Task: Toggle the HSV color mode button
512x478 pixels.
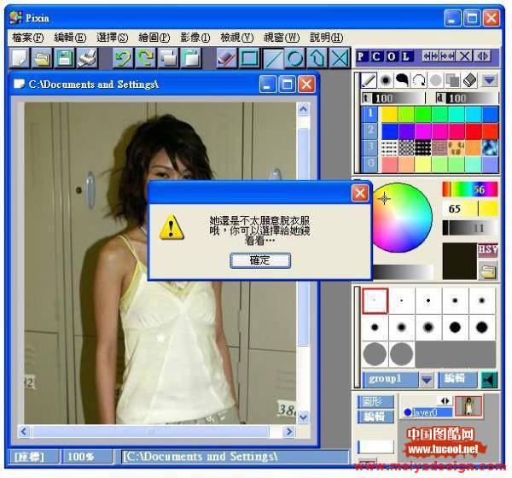Action: (x=488, y=250)
